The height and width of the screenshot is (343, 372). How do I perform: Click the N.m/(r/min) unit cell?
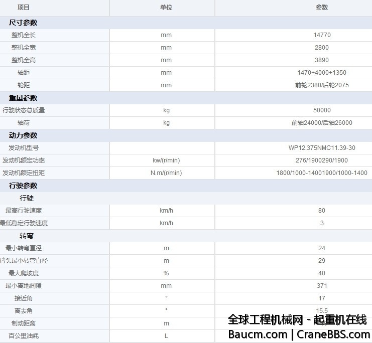166,173
